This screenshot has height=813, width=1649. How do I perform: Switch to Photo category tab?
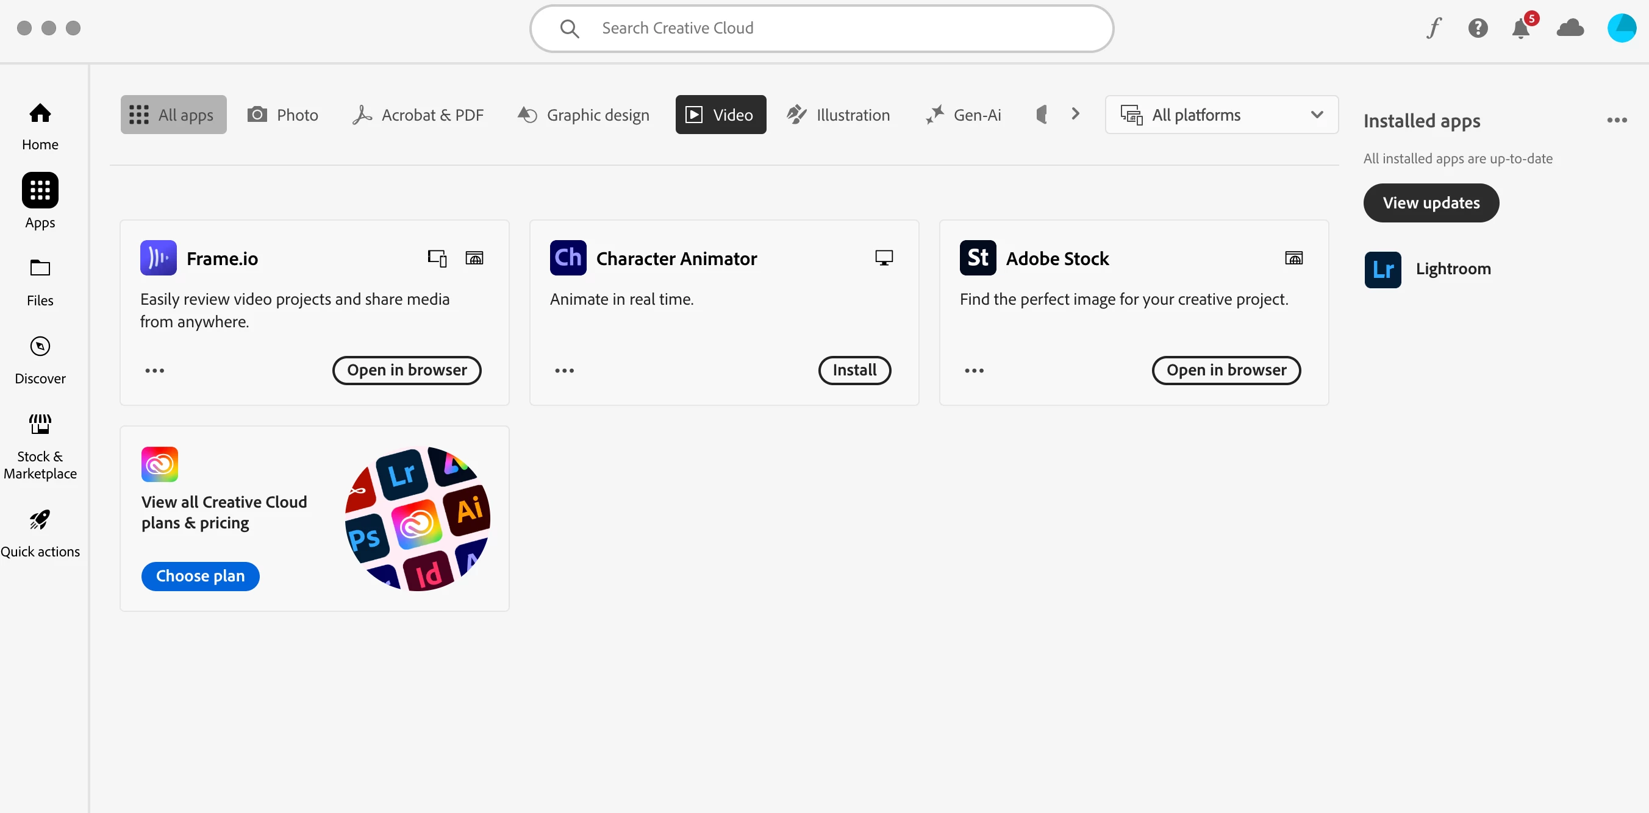pyautogui.click(x=283, y=115)
